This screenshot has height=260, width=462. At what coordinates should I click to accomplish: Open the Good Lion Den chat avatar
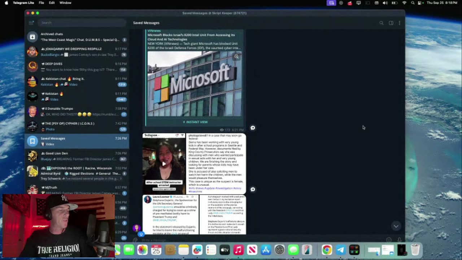(32, 156)
